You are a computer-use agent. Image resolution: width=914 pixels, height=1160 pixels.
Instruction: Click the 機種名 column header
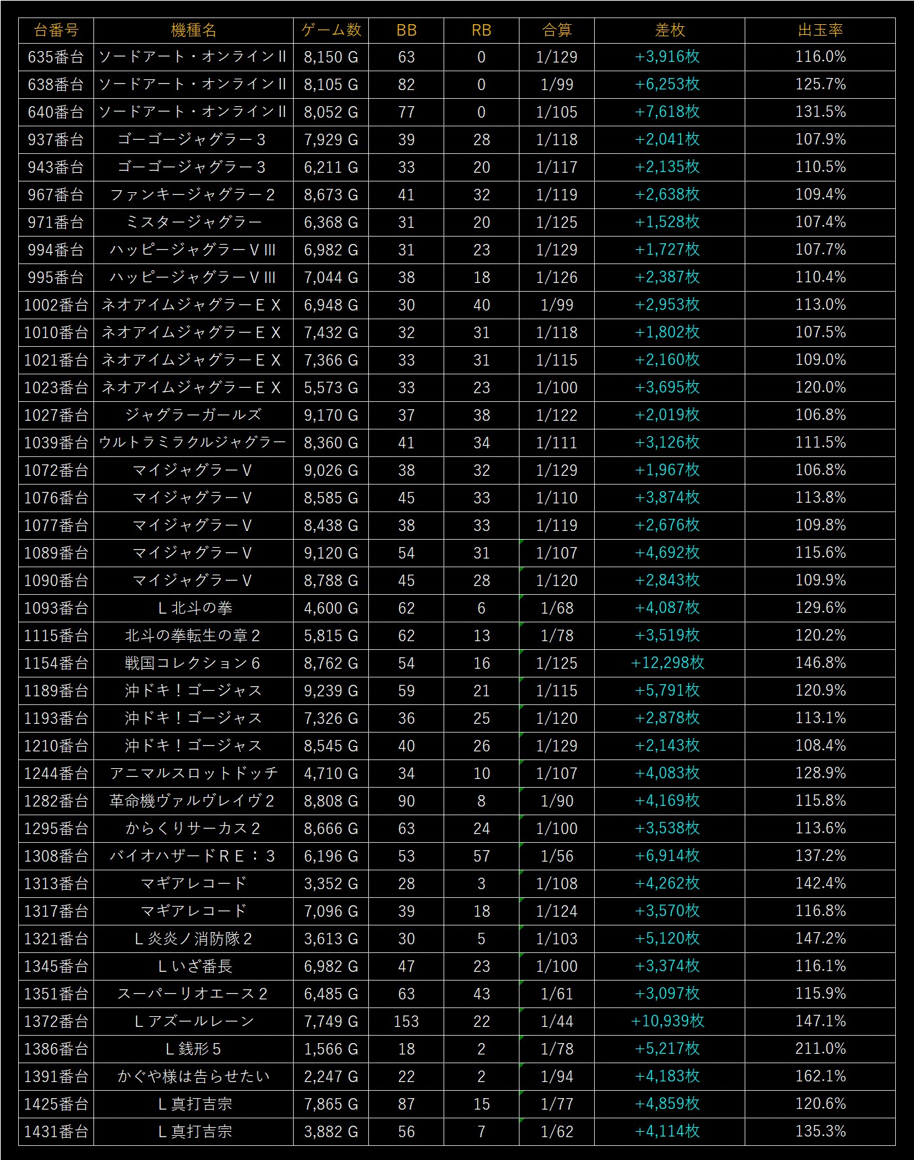coord(194,30)
